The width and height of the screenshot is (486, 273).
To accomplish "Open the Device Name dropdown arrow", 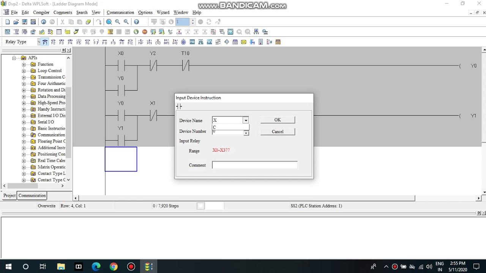I will pyautogui.click(x=246, y=121).
